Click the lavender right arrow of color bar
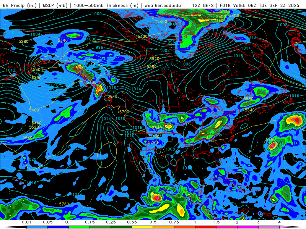The height and width of the screenshot is (229, 306). (x=290, y=227)
